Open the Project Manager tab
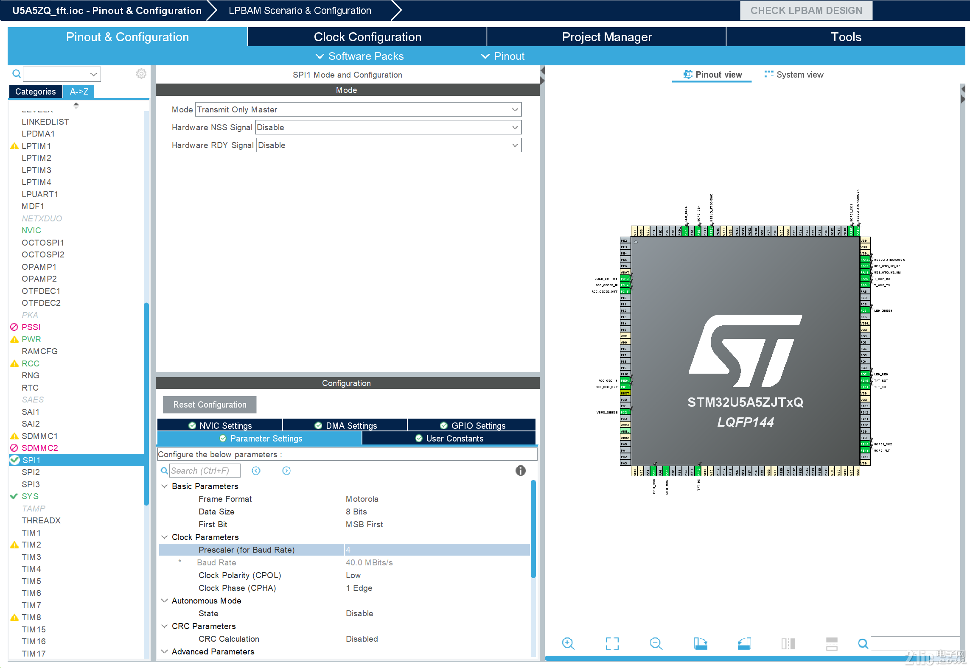This screenshot has width=970, height=668. [x=606, y=37]
